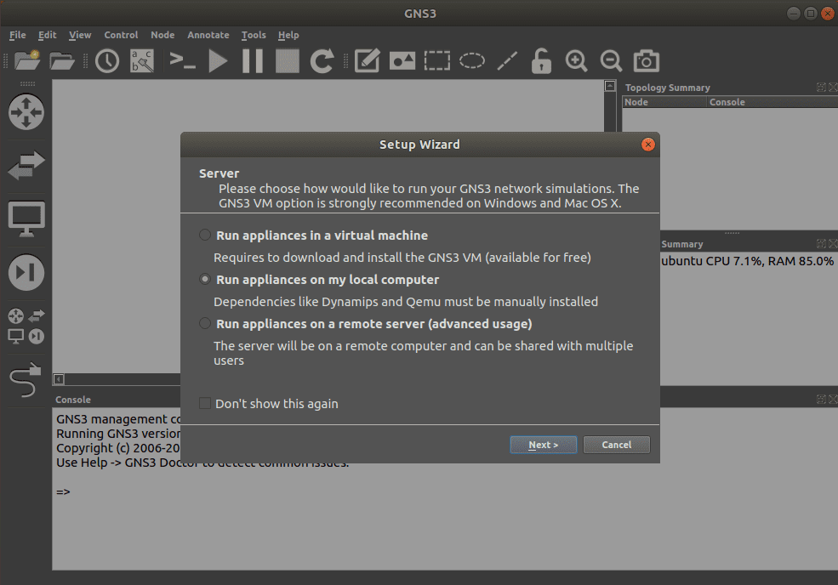Click the zoom out magnifier icon
This screenshot has height=585, width=838.
(x=611, y=61)
